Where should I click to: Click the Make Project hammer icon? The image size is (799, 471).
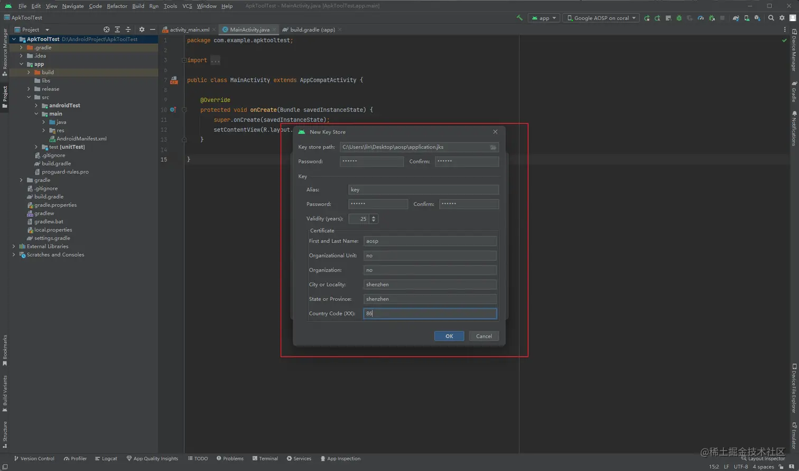click(x=519, y=18)
